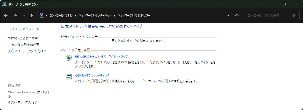Image resolution: width=303 pixels, height=110 pixels.
Task: Open Windows Defender ファイアウォール link
Action: click(x=30, y=94)
